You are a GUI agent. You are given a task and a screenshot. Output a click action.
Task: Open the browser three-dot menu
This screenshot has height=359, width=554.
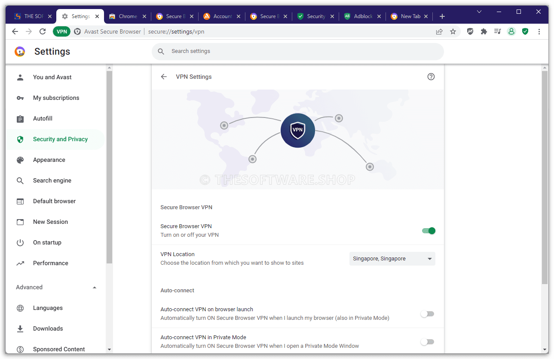coord(539,31)
